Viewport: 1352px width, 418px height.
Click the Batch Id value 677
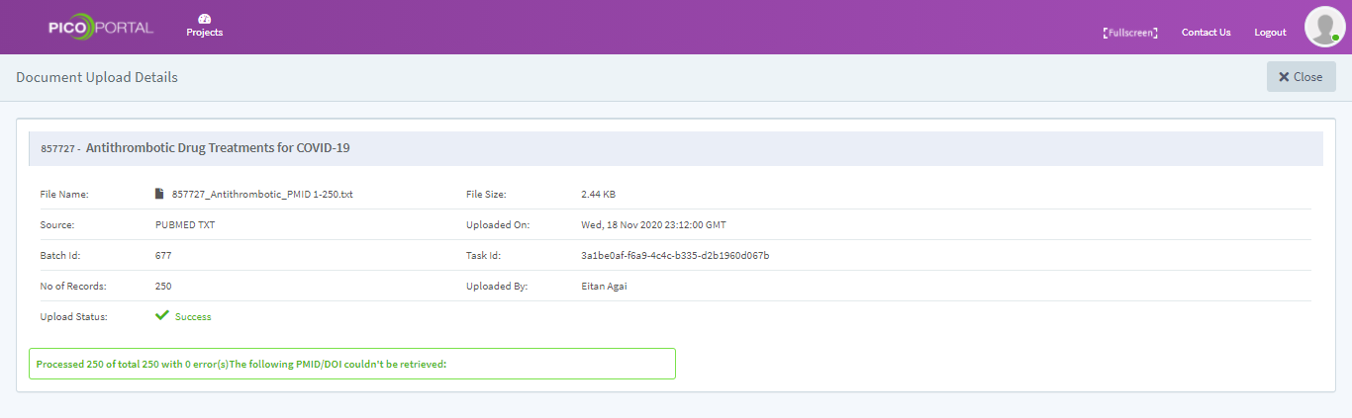[x=163, y=256]
